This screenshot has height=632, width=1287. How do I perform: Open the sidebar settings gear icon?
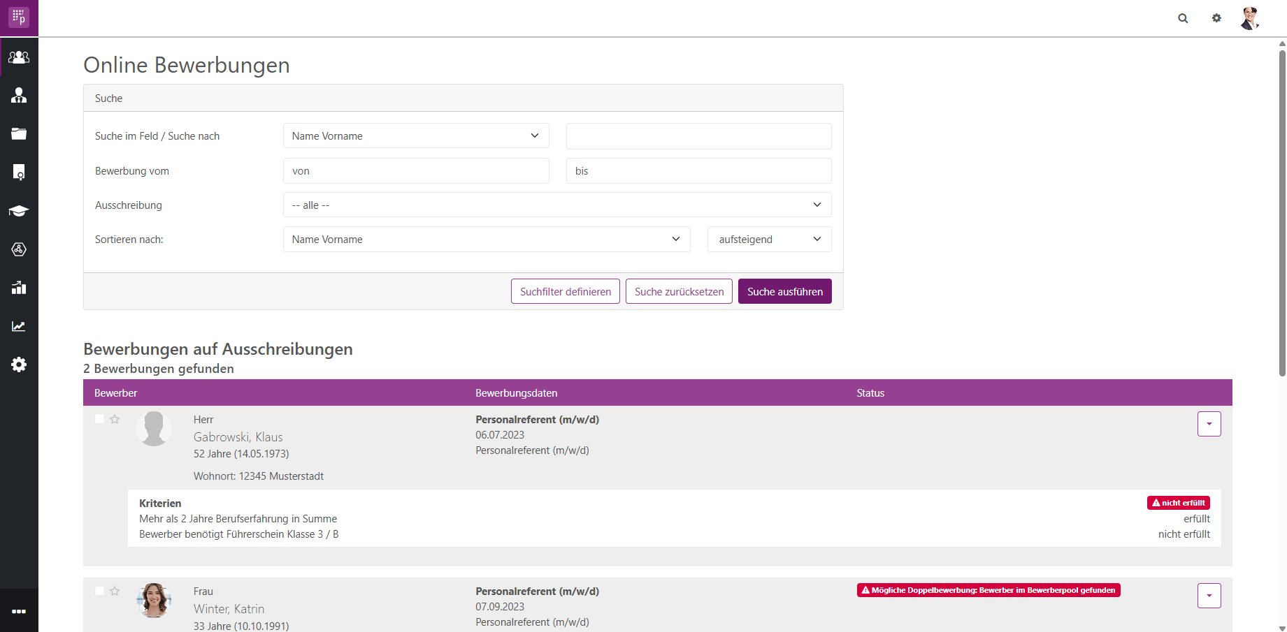(19, 365)
